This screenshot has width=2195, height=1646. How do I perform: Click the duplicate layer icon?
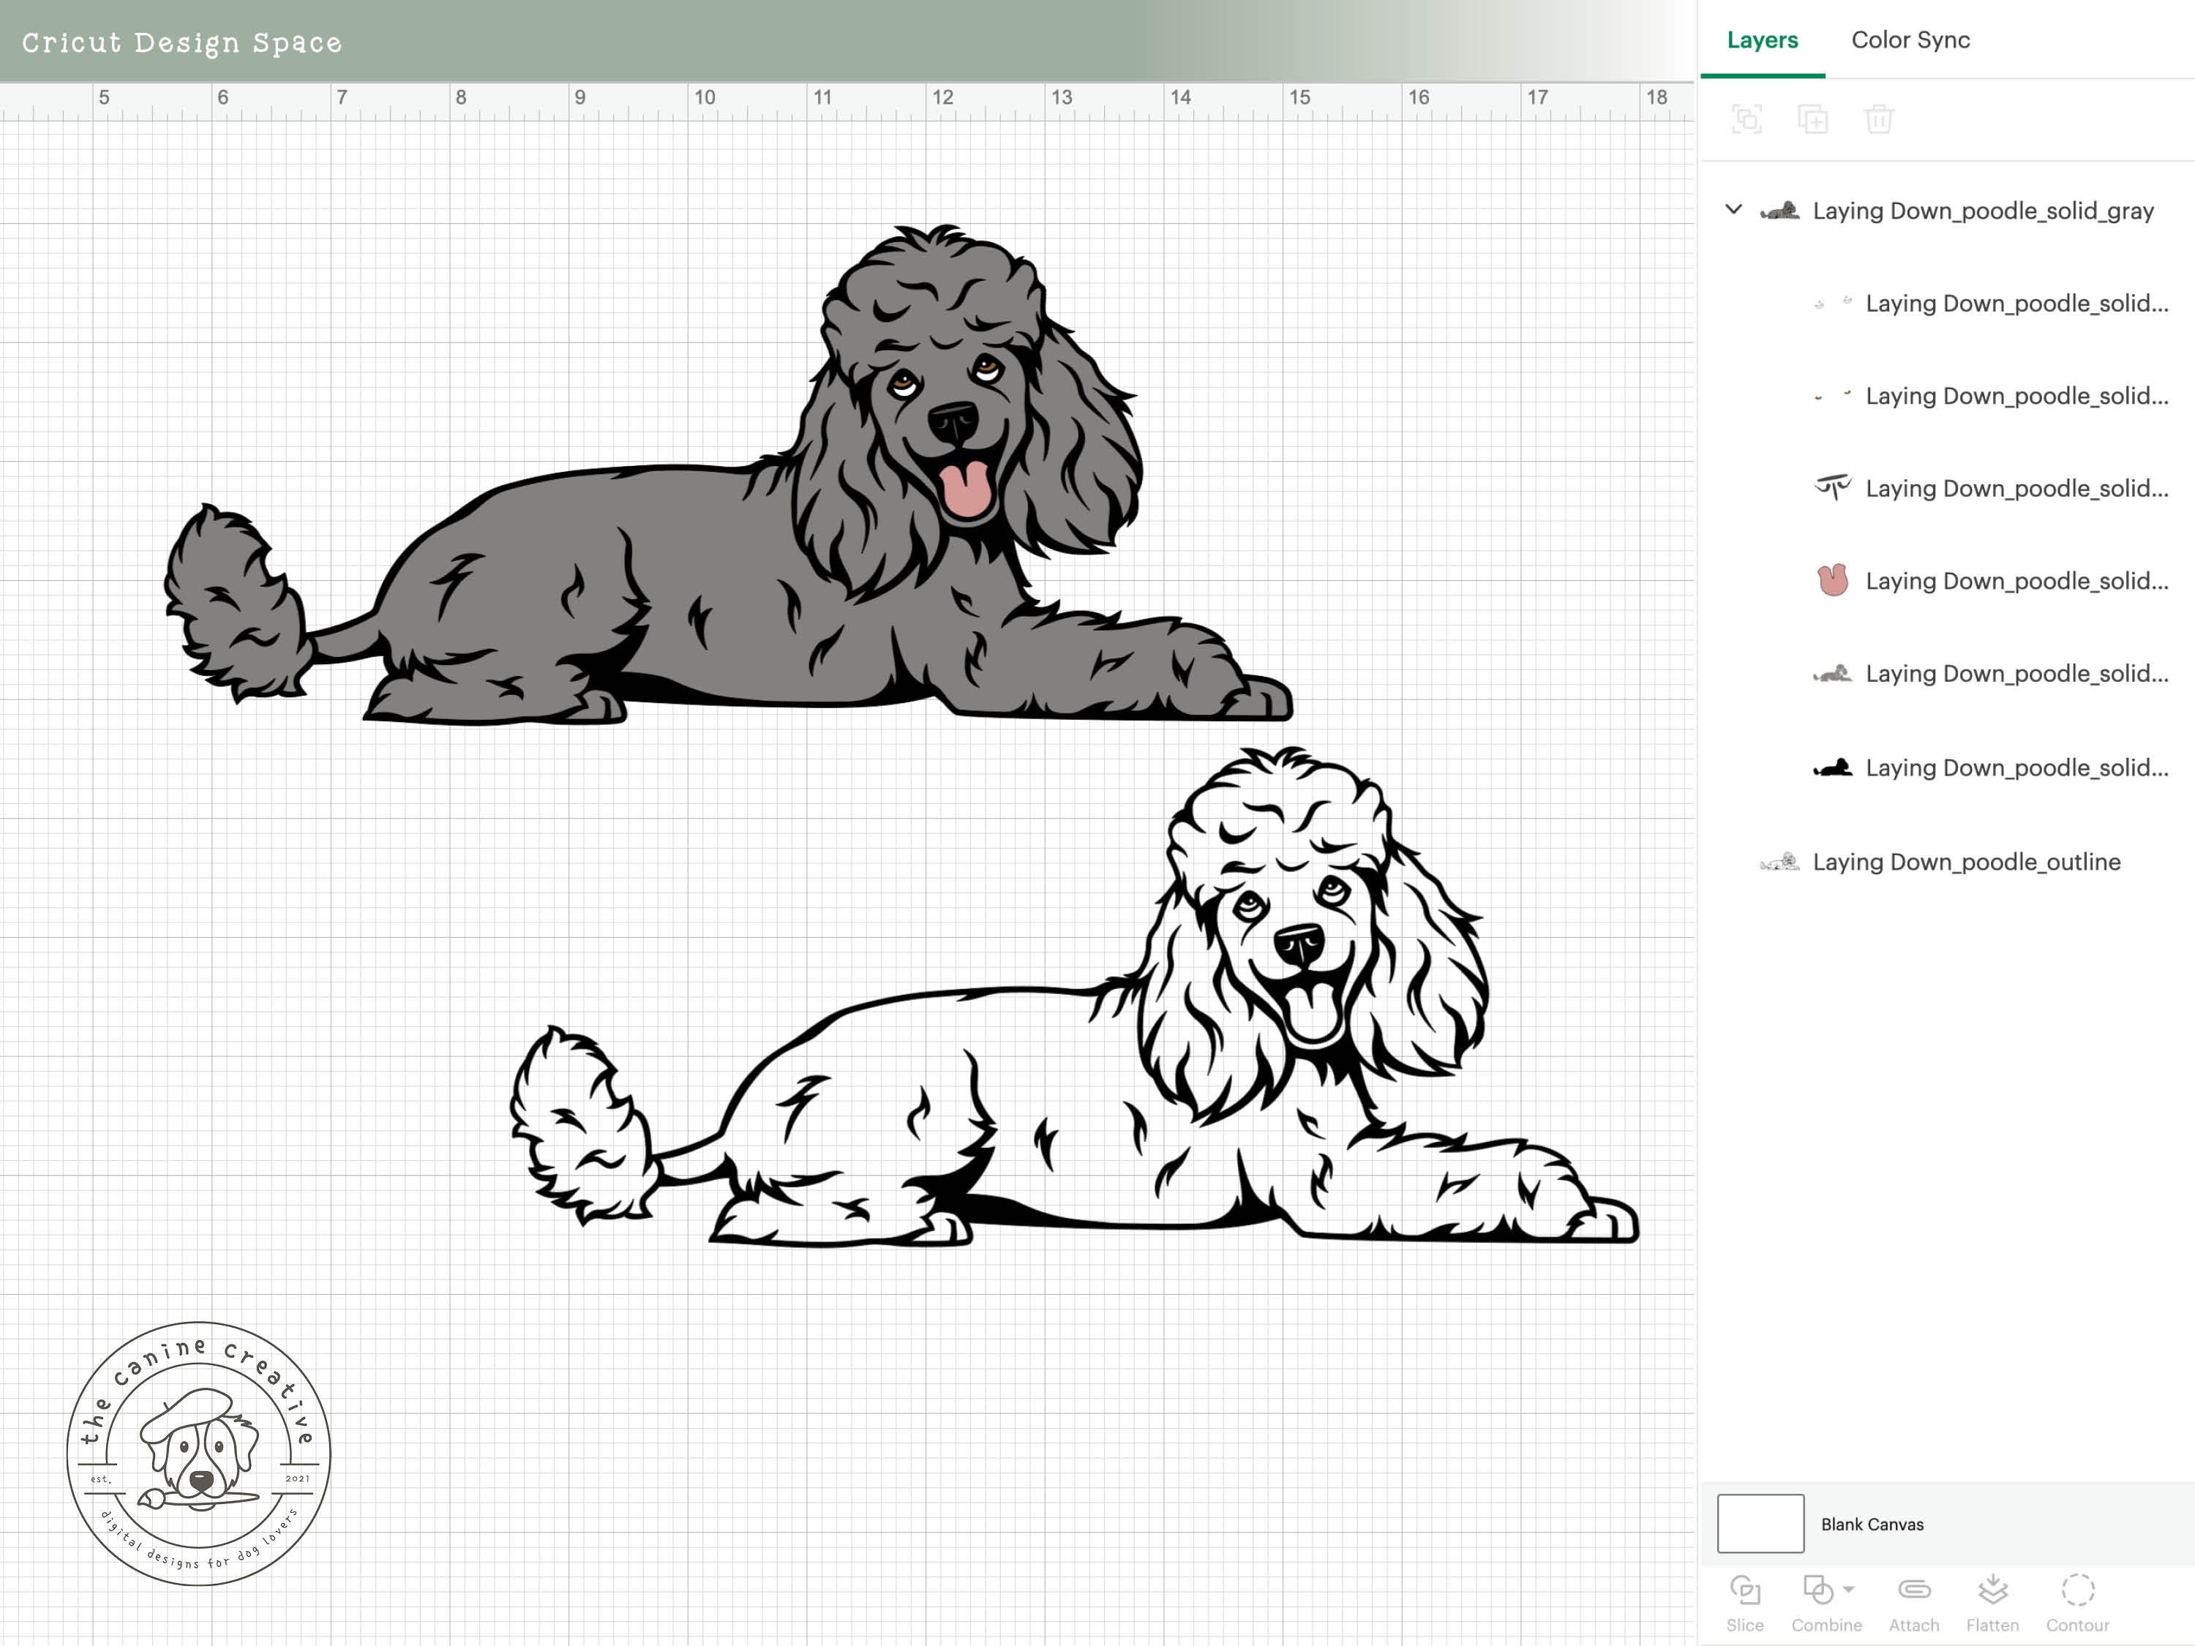tap(1813, 118)
